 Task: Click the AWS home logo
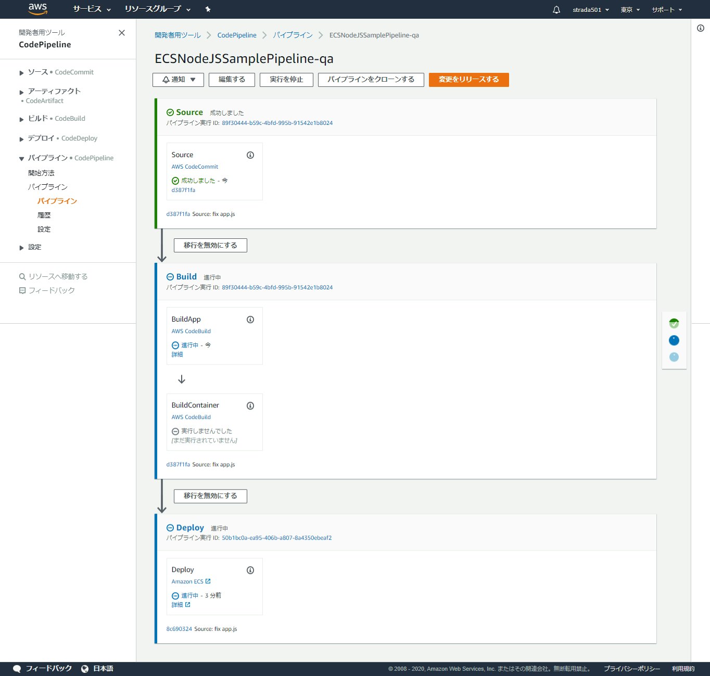[37, 9]
